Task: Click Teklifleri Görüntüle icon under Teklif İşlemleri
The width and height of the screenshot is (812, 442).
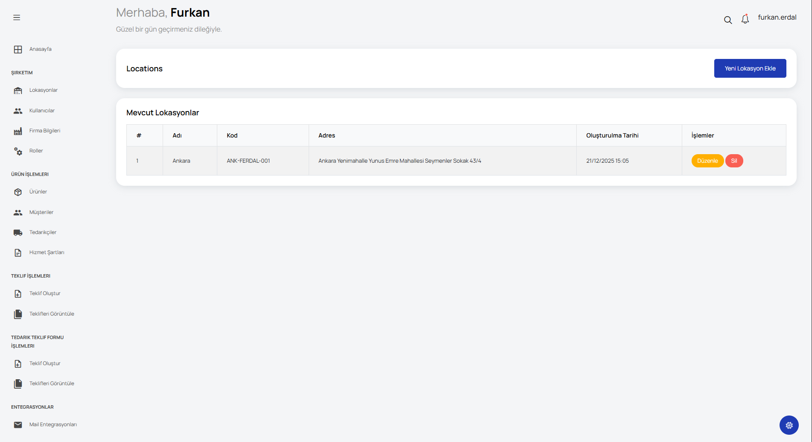Action: (18, 314)
